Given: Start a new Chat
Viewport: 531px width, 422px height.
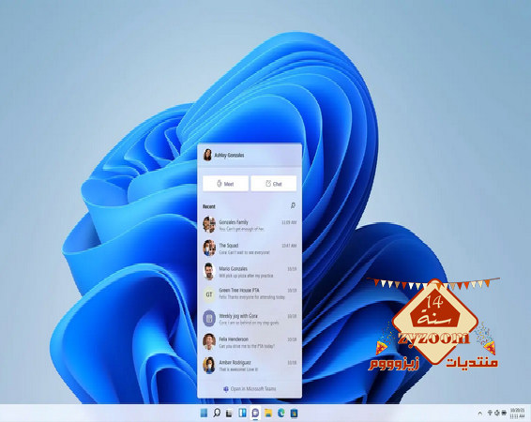Looking at the screenshot, I should (x=274, y=184).
